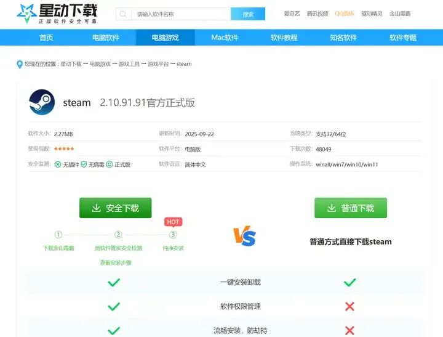Click the five-star rating icons

point(64,148)
